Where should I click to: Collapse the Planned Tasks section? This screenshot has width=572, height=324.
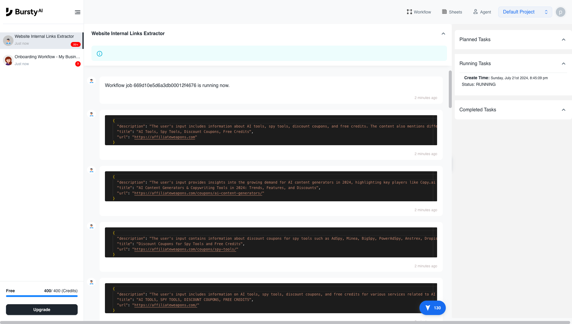click(563, 40)
